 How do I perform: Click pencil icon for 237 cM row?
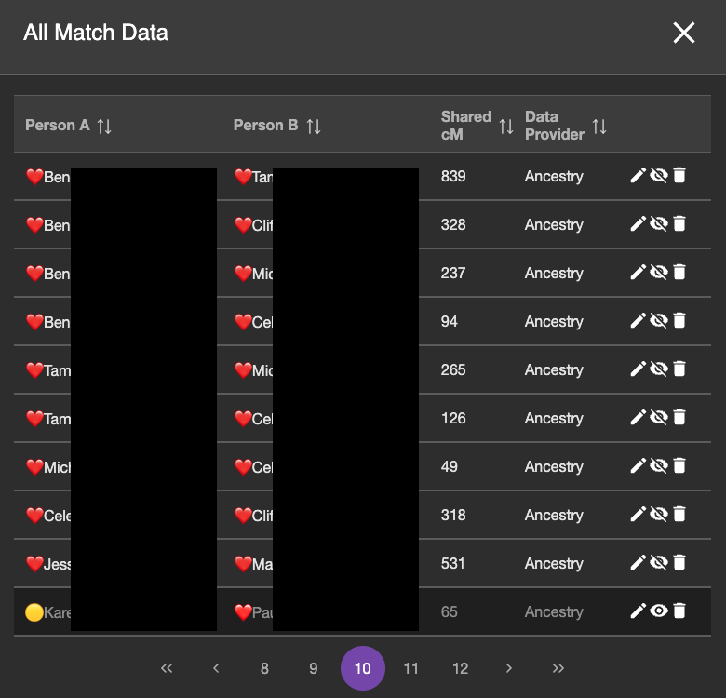coord(638,273)
